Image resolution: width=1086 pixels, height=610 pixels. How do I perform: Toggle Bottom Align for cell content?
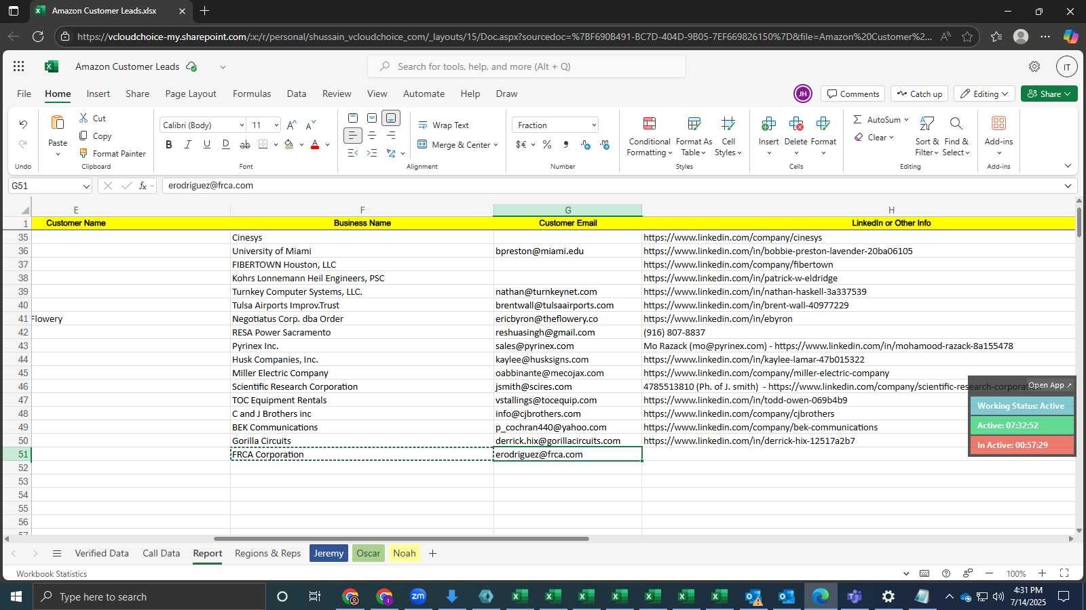[x=391, y=118]
